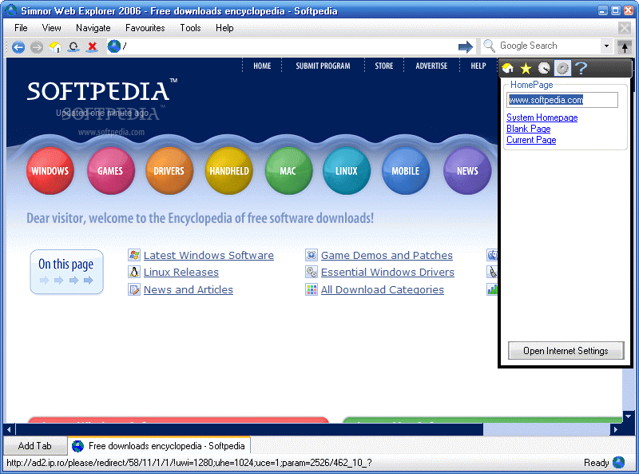Viewport: 639px width, 474px height.
Task: Stop loading with the red X icon
Action: [x=93, y=47]
